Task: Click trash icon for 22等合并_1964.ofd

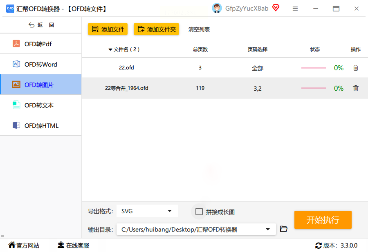Action: click(x=355, y=88)
